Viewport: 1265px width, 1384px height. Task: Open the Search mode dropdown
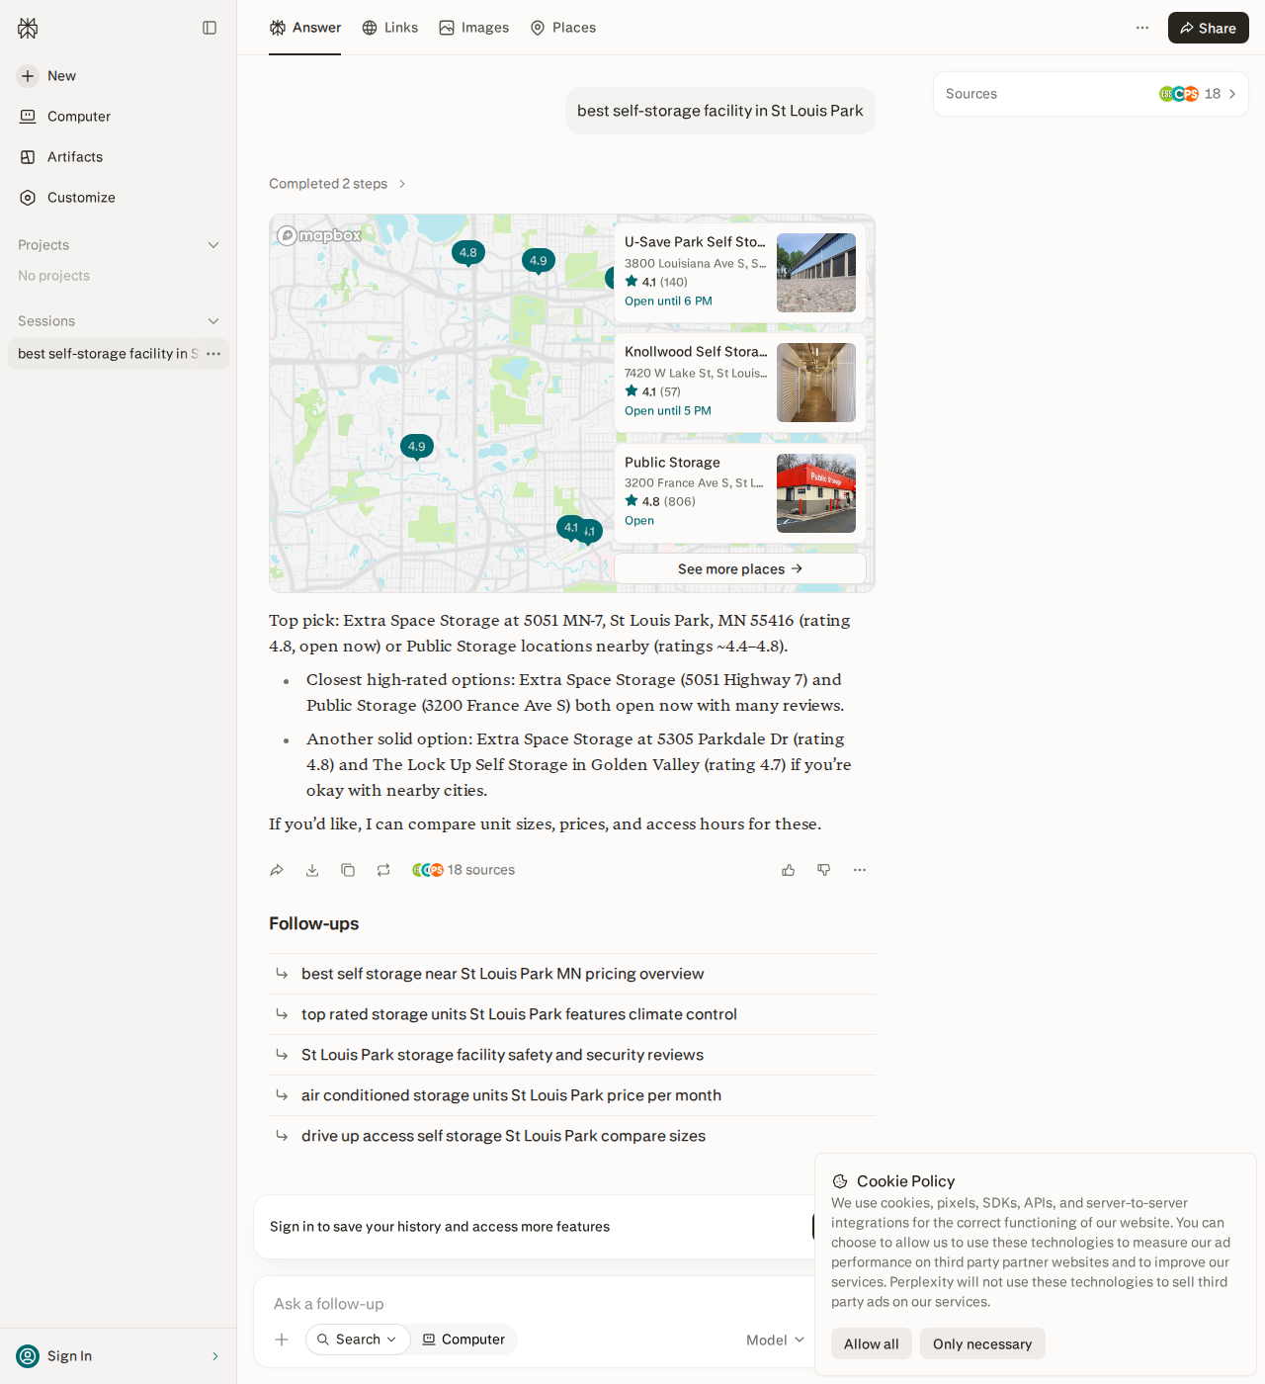[358, 1340]
